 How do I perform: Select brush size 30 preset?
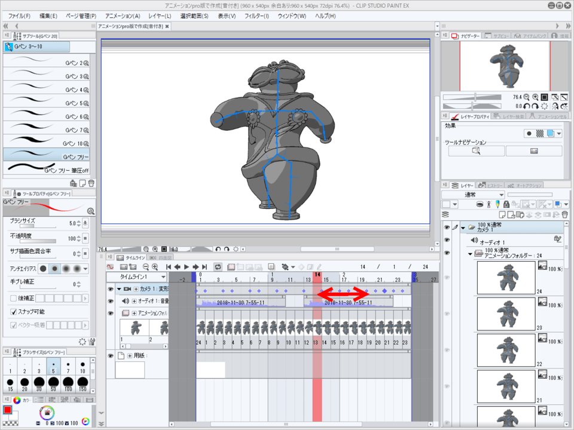(39, 384)
